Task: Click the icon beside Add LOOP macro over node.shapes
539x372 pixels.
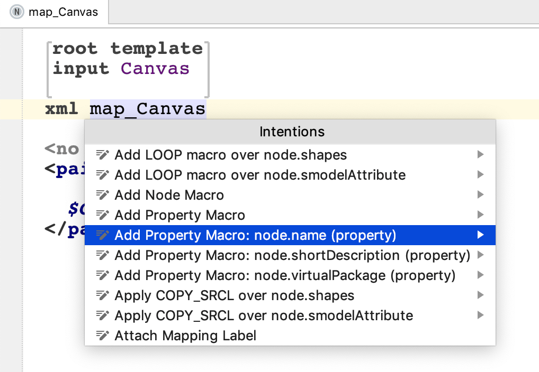Action: point(103,155)
